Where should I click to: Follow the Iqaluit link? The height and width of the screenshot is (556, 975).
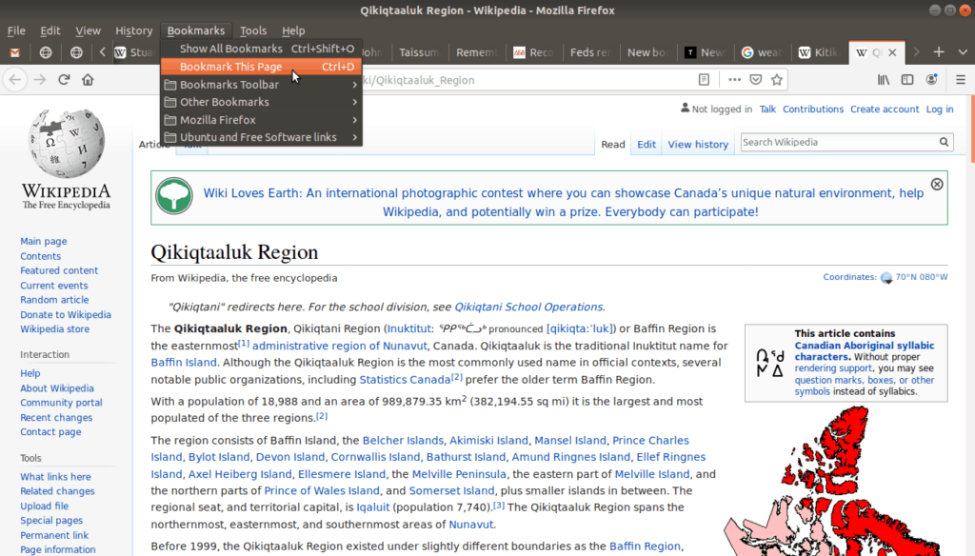tap(372, 506)
